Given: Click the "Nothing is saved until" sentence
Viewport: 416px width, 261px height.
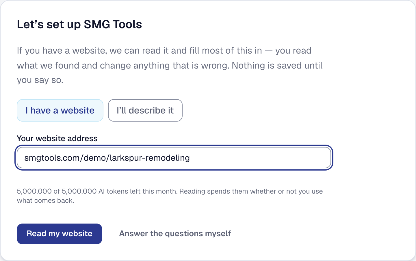Looking at the screenshot, I should (x=277, y=65).
